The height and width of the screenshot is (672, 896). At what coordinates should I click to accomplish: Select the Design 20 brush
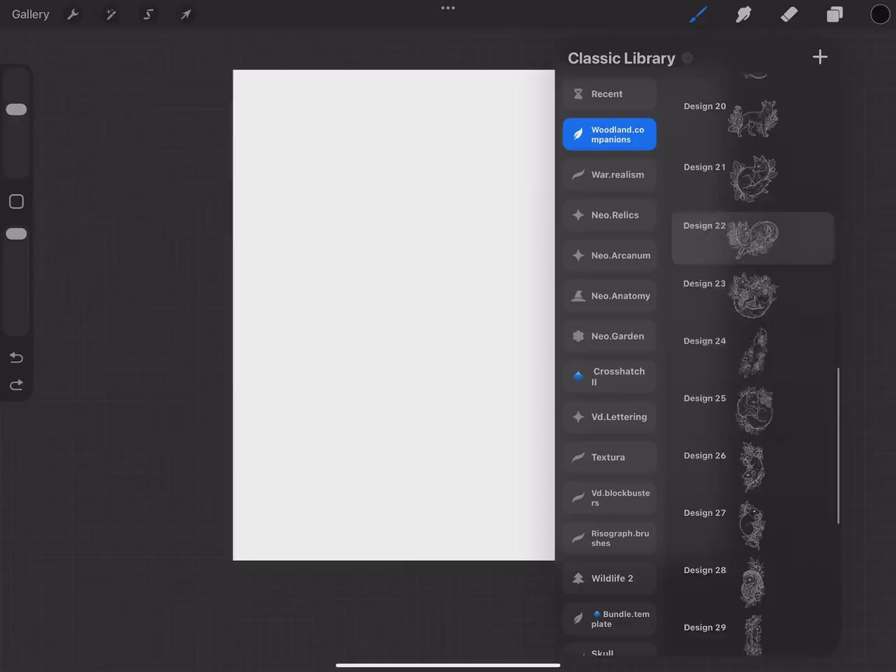pyautogui.click(x=752, y=118)
